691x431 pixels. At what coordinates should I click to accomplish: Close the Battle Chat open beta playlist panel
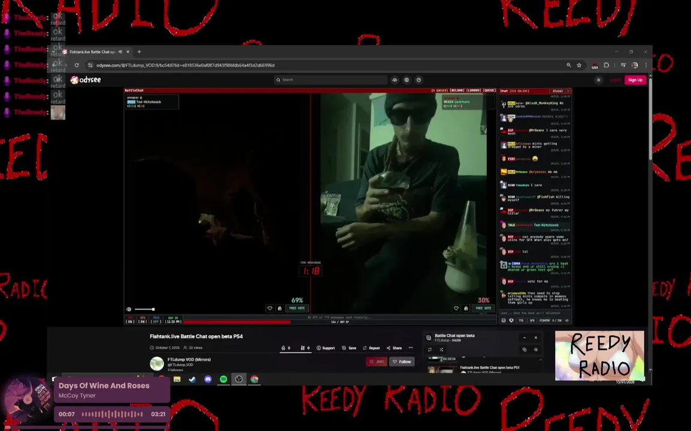tap(536, 338)
